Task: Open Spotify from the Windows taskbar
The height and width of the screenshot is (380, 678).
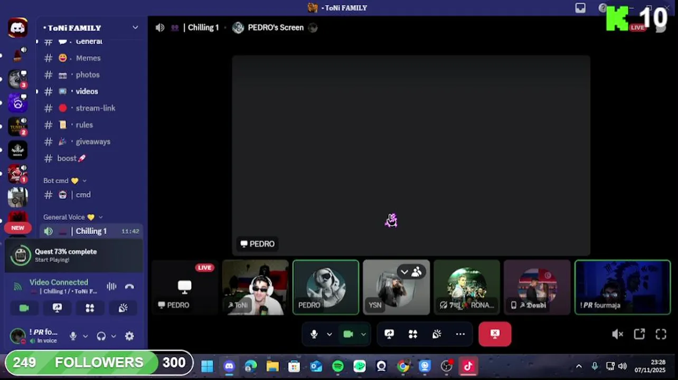Action: (x=338, y=366)
